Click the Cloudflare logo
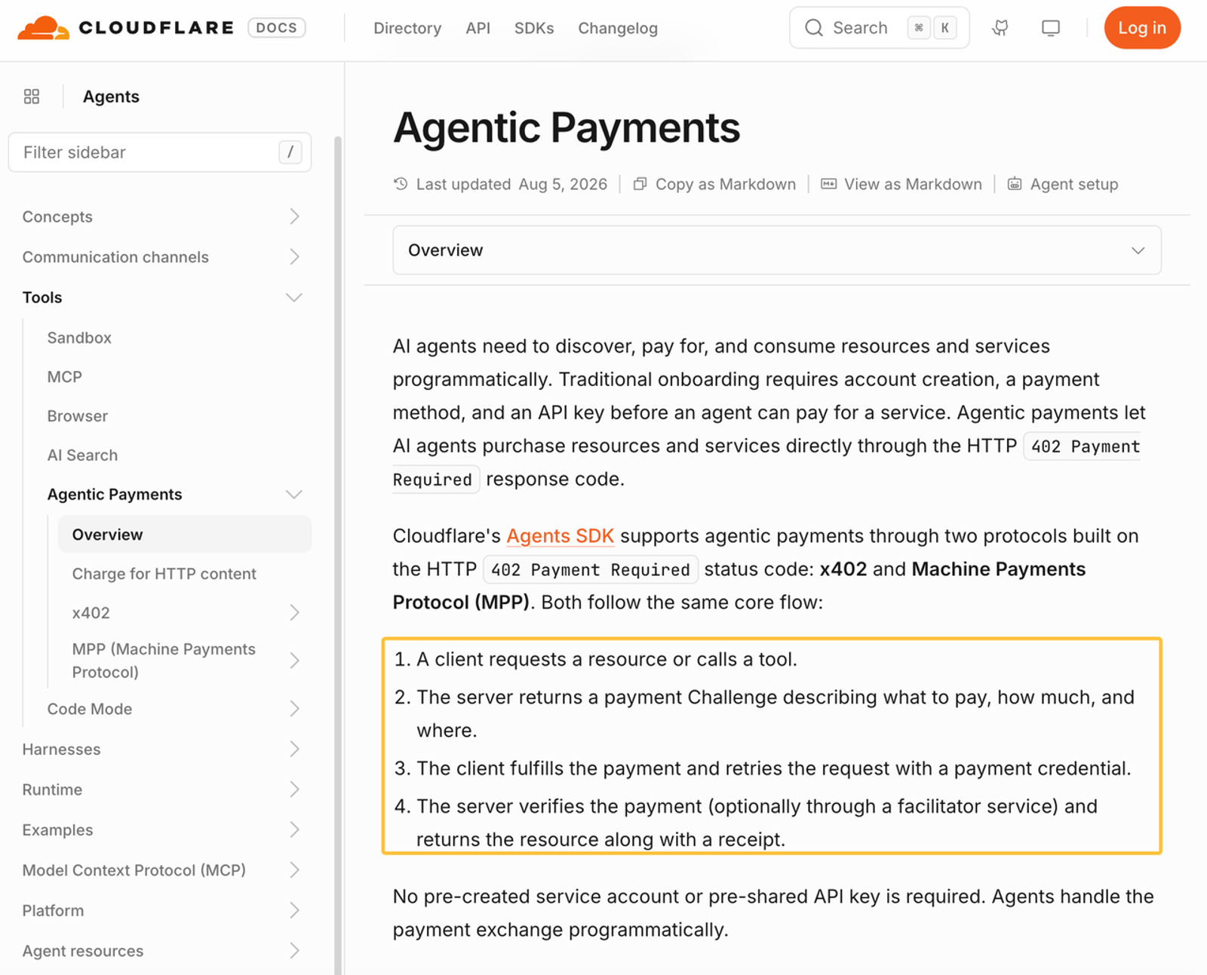Screen dimensions: 1207x975 click(x=125, y=28)
